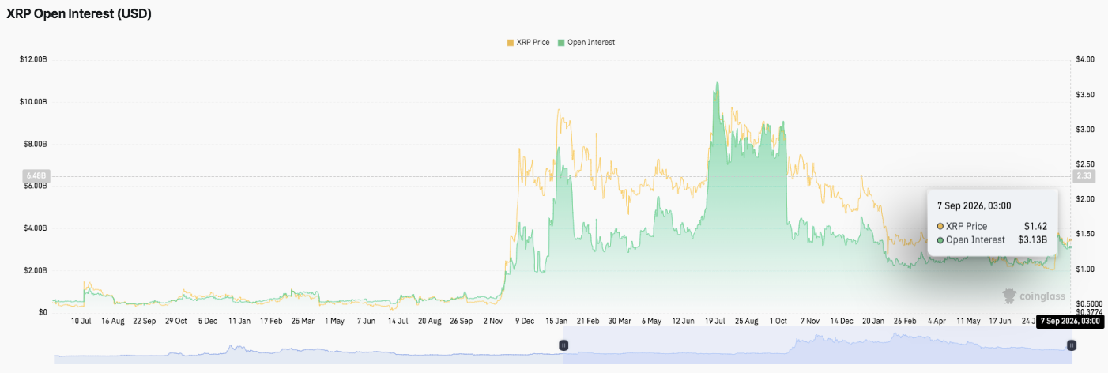This screenshot has width=1108, height=373.
Task: Toggle the Open Interest legend series
Action: (x=586, y=42)
